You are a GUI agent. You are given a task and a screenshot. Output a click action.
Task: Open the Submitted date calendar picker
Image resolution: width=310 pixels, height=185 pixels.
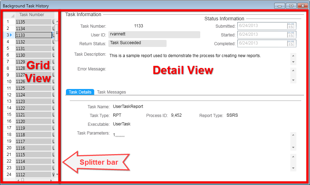pyautogui.click(x=290, y=26)
